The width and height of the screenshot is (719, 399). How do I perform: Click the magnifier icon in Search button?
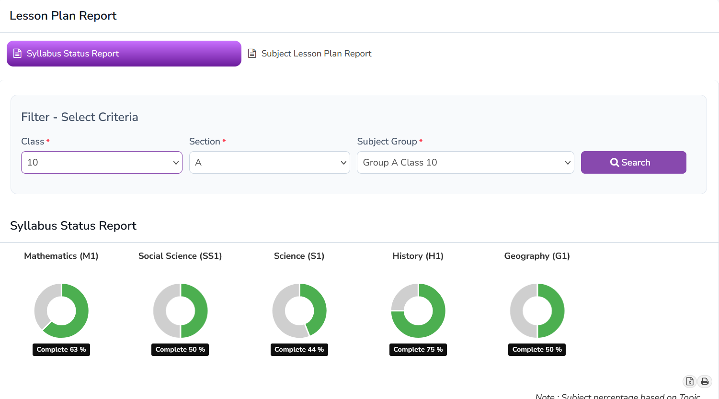click(x=614, y=163)
